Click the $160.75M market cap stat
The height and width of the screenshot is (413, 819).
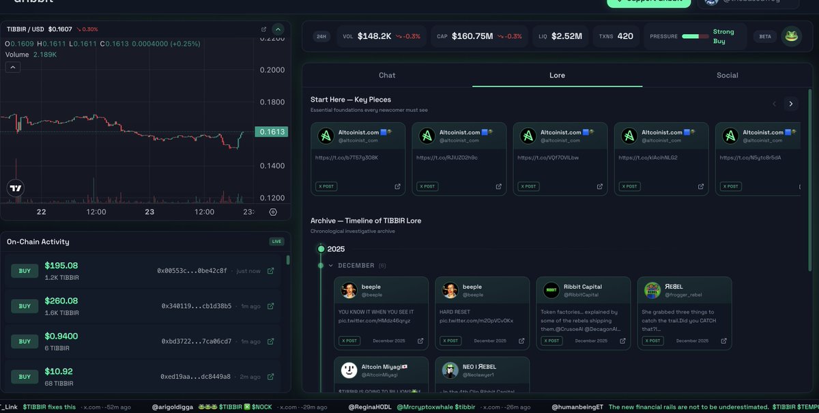coord(479,36)
